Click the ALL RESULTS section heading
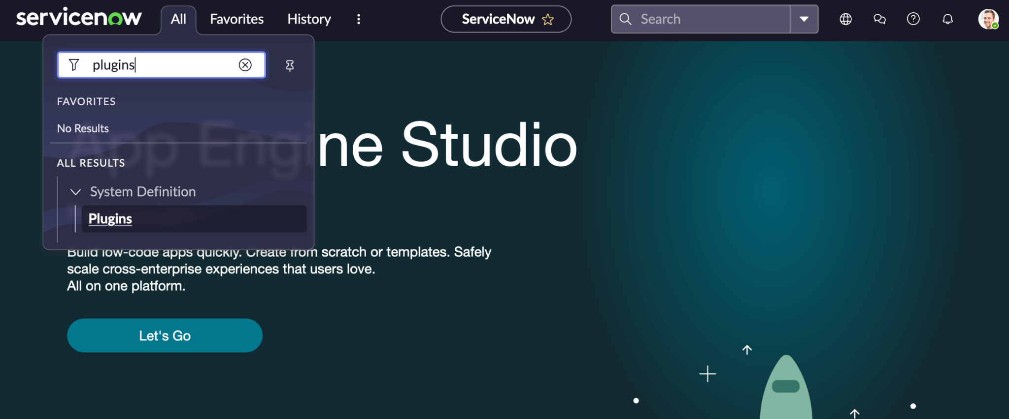The height and width of the screenshot is (419, 1009). point(91,163)
